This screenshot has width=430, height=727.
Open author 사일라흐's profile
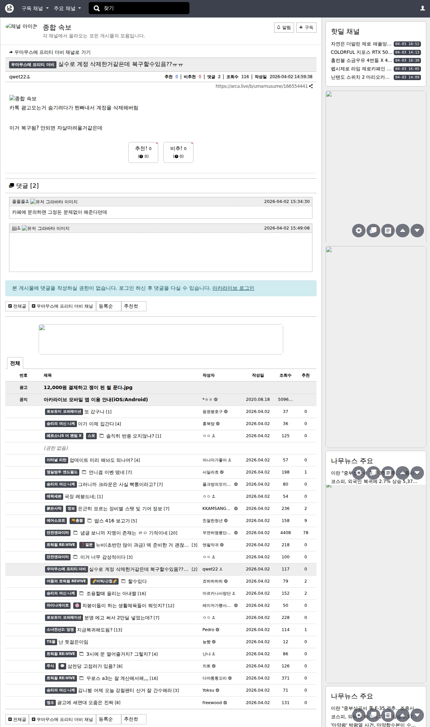(x=211, y=472)
